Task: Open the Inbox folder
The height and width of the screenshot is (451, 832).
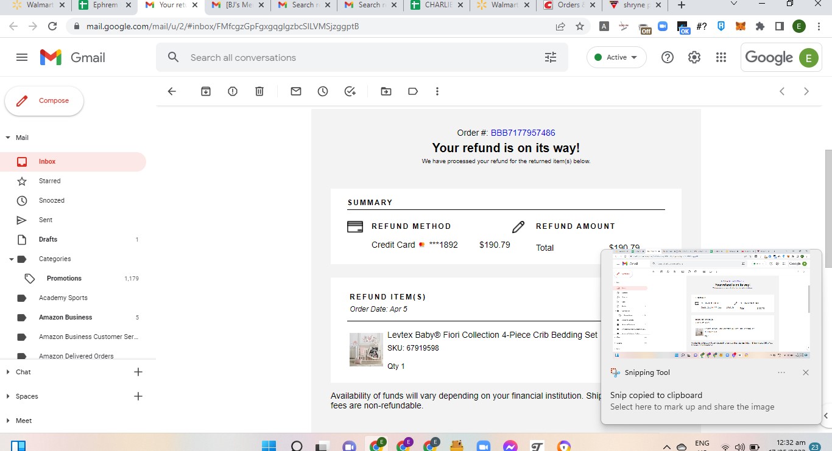Action: pos(73,162)
